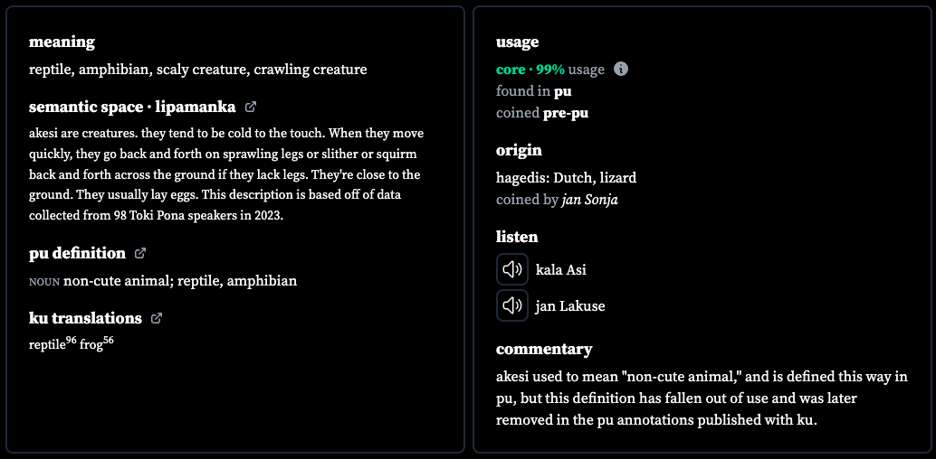936x459 pixels.
Task: Click the 'commentary' section heading
Action: pyautogui.click(x=544, y=350)
